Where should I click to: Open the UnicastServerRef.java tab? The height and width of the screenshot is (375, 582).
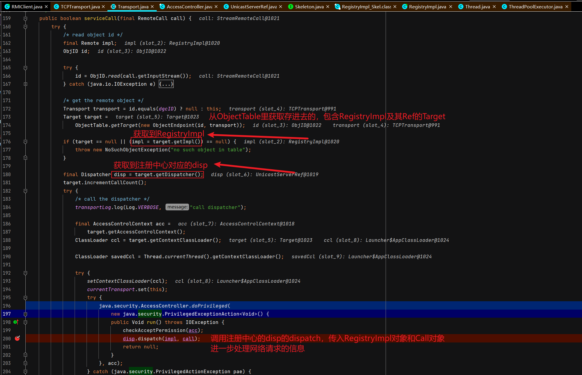pyautogui.click(x=253, y=7)
